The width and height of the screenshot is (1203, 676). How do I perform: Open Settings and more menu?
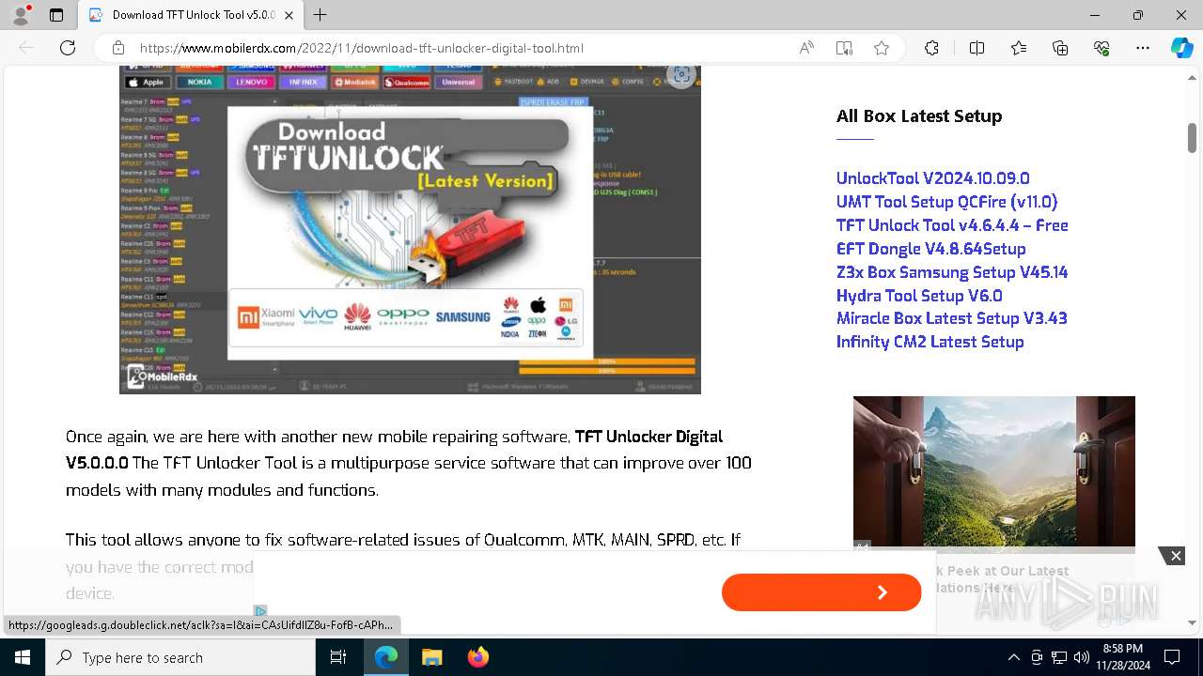(1143, 48)
